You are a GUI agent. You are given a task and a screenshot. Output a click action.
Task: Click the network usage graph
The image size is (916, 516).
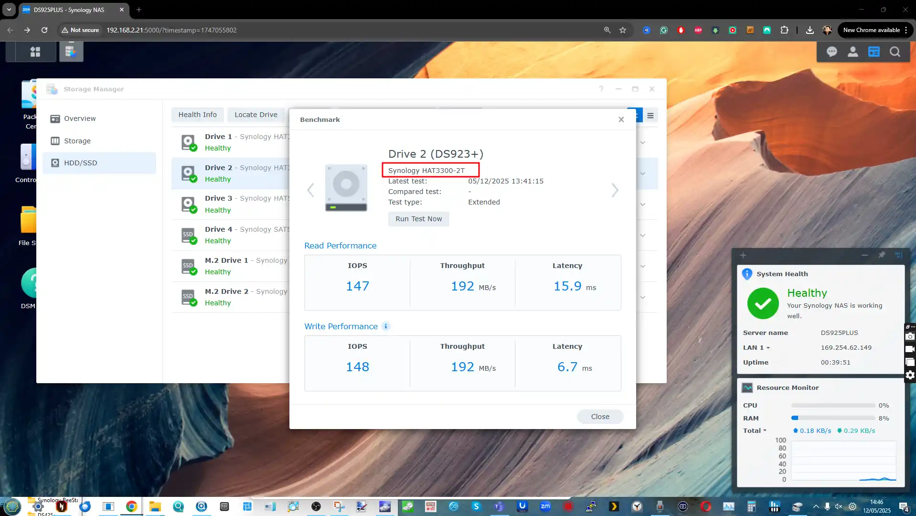click(843, 461)
